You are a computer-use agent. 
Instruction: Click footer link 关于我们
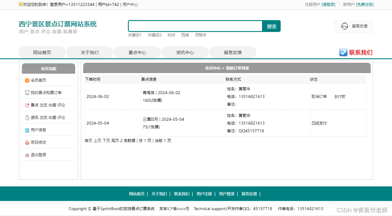click(159, 194)
